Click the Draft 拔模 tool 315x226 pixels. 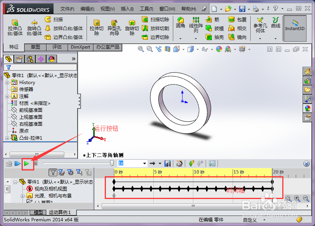[215, 29]
